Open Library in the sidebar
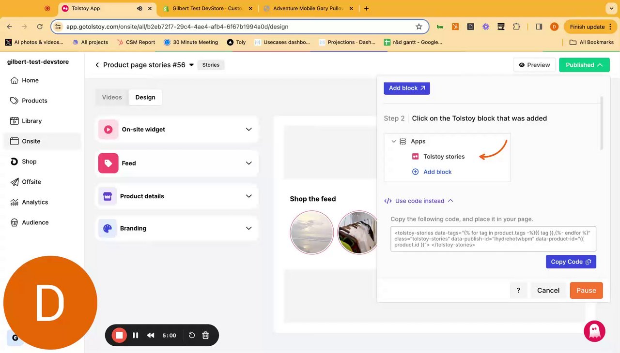The height and width of the screenshot is (353, 620). click(42, 121)
